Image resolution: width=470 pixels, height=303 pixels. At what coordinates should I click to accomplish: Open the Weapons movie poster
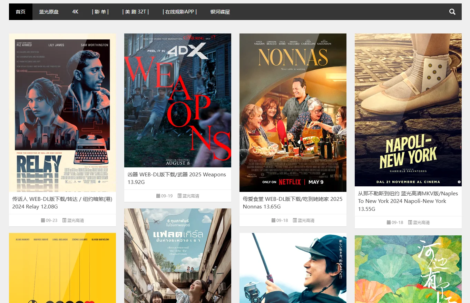[x=178, y=100]
